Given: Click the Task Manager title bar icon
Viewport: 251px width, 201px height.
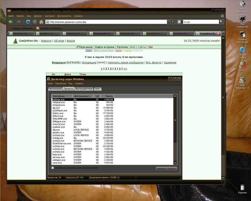Looking at the screenshot, I should click(x=49, y=79).
